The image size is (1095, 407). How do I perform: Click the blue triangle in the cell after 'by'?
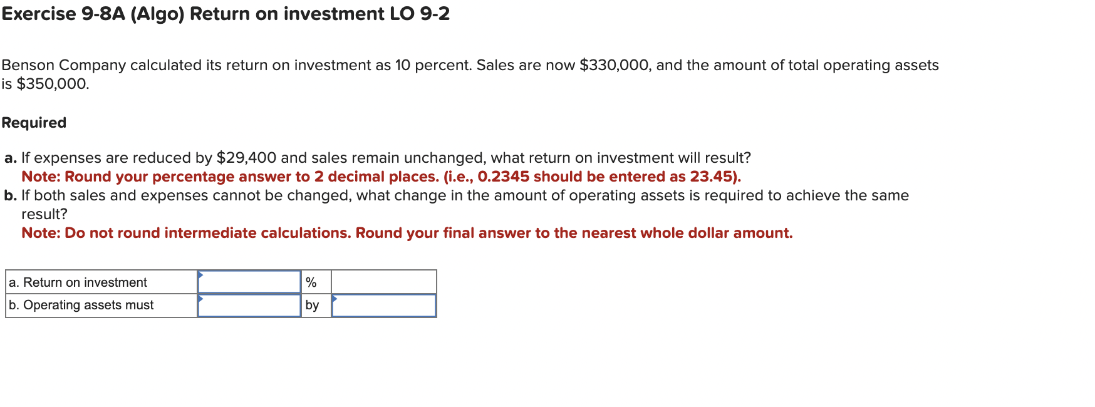(x=336, y=298)
